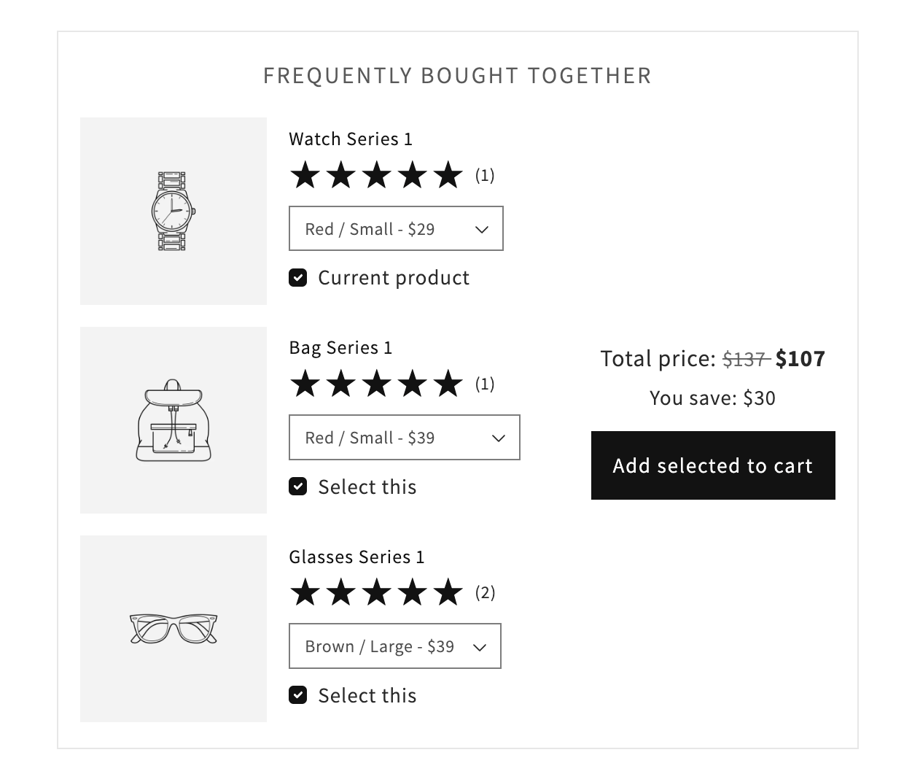Viewport: 904px width, 782px height.
Task: Click the watch product image
Action: [x=174, y=211]
